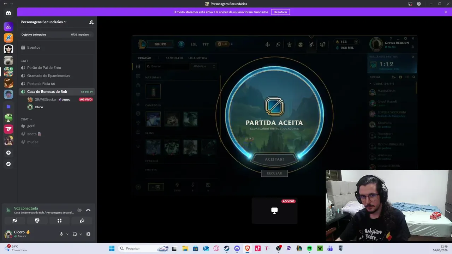Screen dimensions: 452x254
Task: Open the geral text channel
Action: point(56,126)
